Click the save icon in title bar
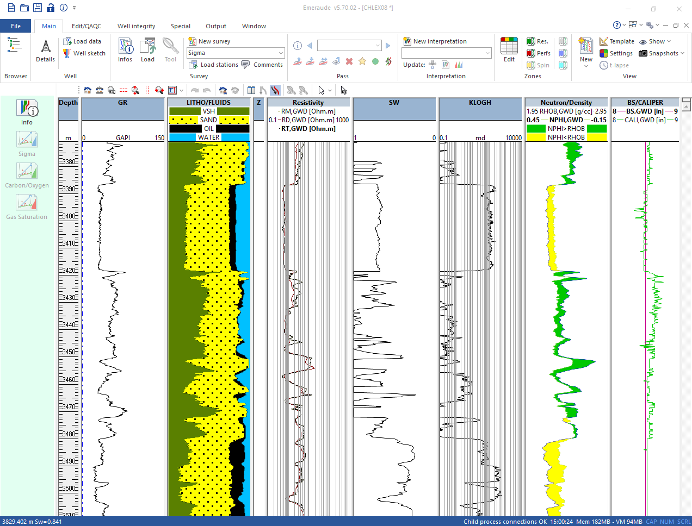692x526 pixels. (x=38, y=8)
